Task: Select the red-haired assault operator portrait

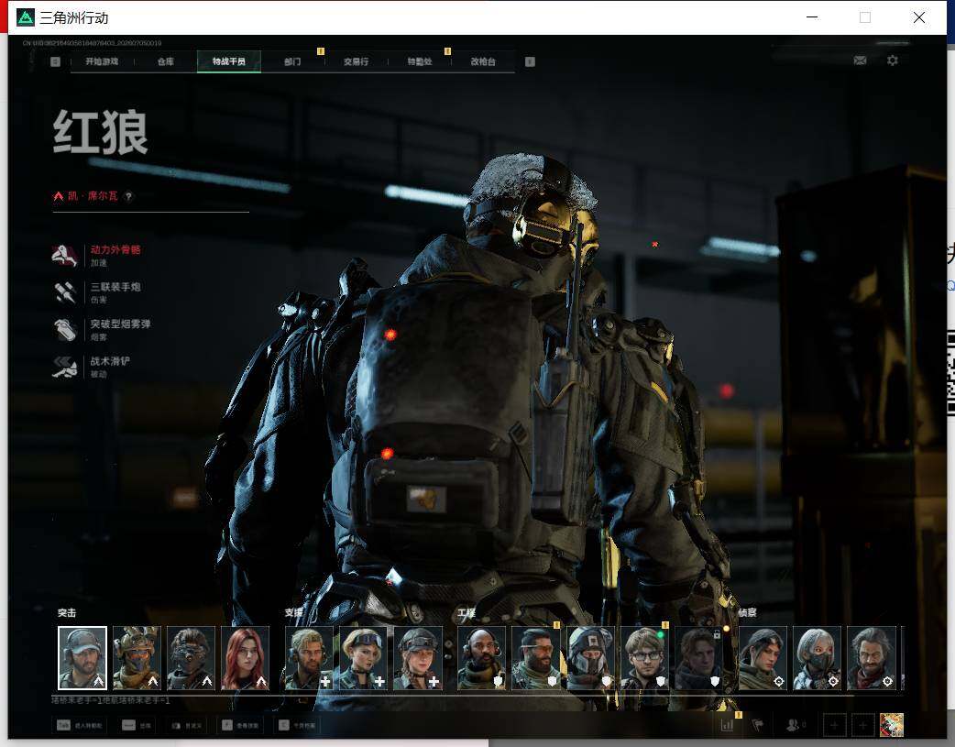Action: click(245, 658)
